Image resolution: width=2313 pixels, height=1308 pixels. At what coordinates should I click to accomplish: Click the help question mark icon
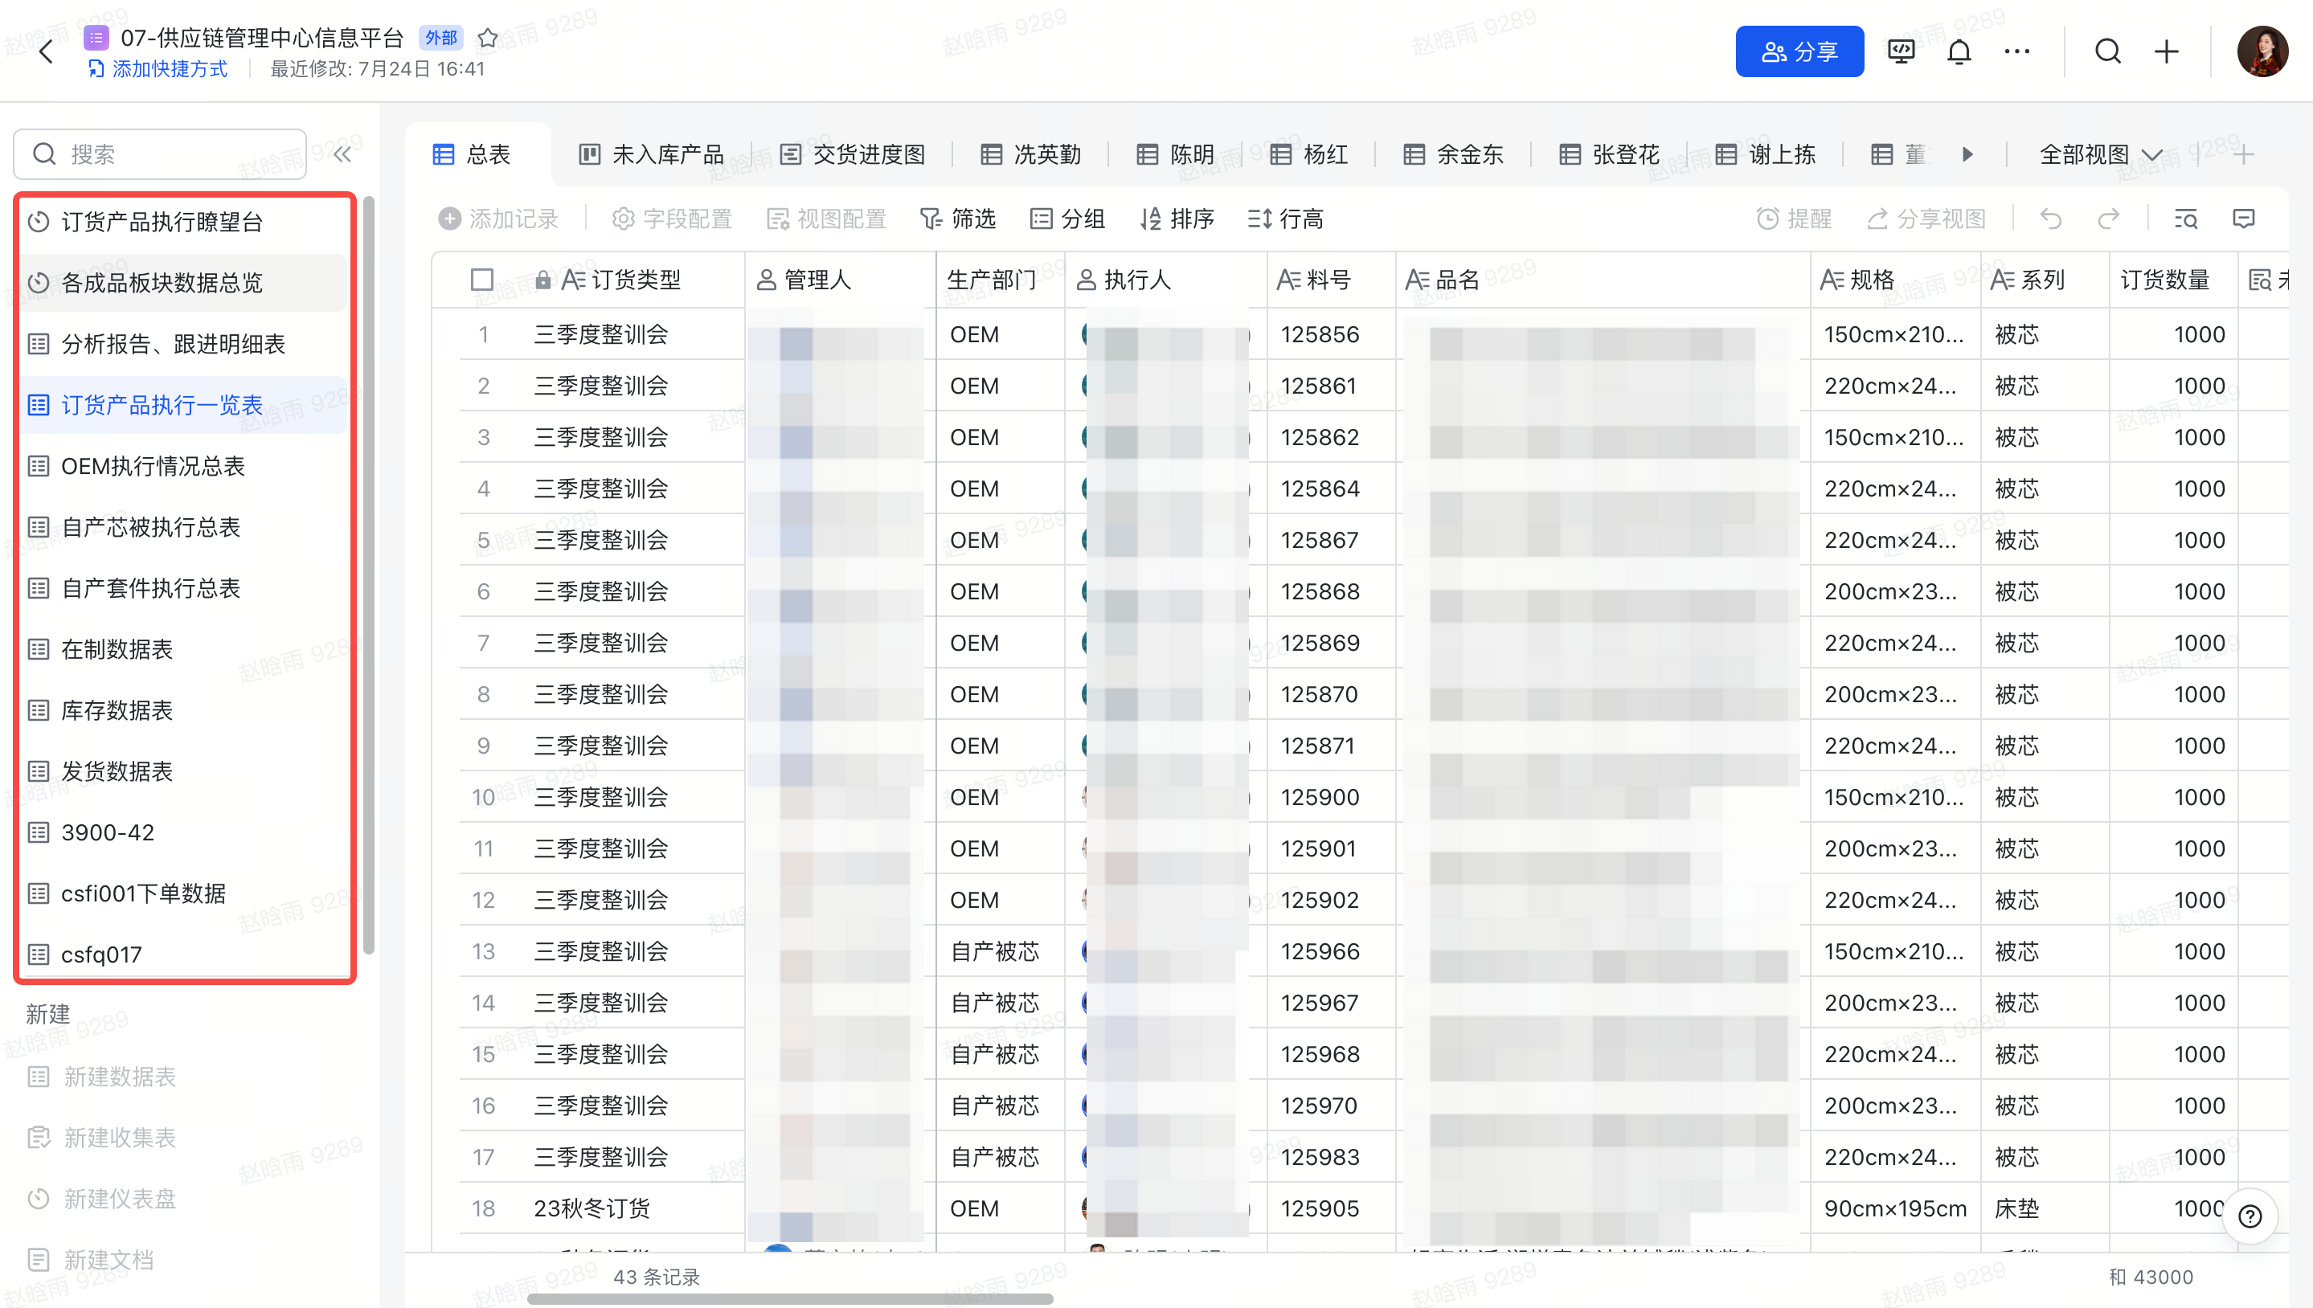click(x=2250, y=1216)
